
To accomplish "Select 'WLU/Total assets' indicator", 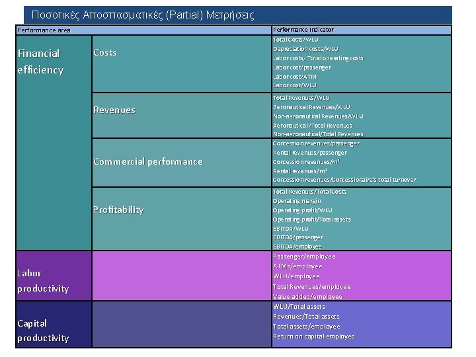I will tap(299, 307).
